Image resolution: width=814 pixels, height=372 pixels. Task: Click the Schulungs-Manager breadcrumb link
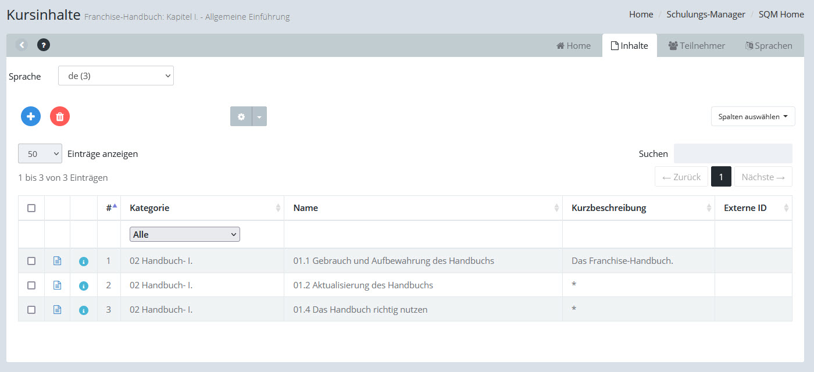[706, 15]
